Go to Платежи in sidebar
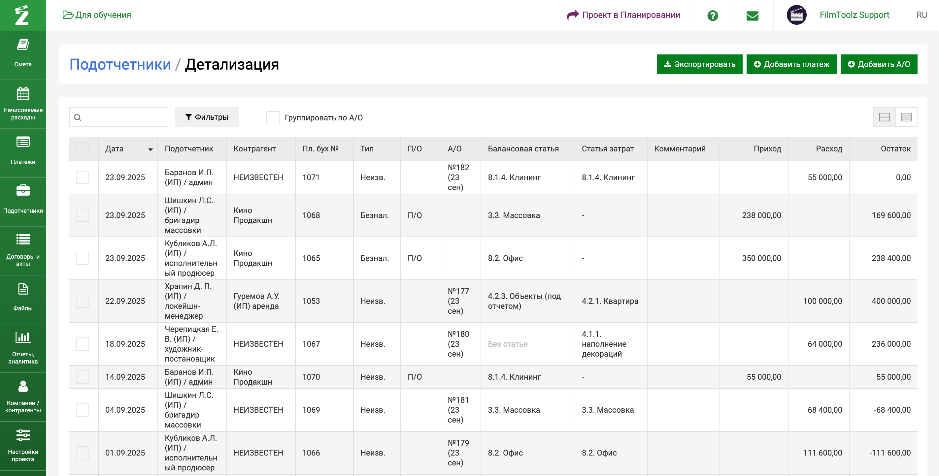 tap(23, 151)
